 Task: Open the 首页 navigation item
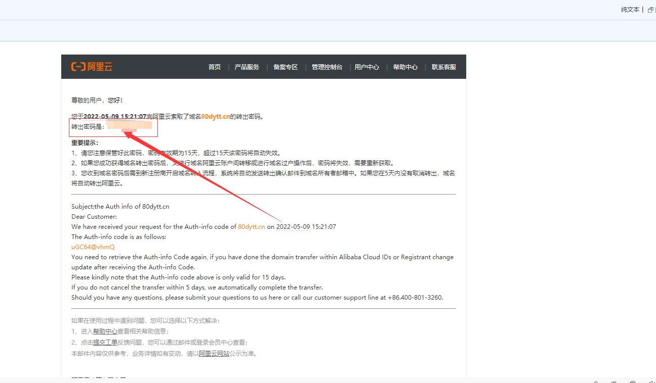[x=215, y=67]
